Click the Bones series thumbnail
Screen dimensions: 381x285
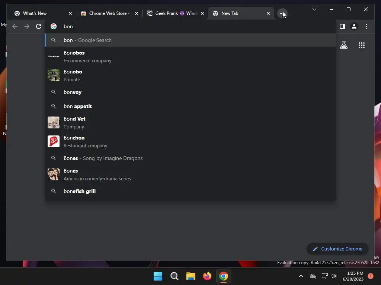54,174
